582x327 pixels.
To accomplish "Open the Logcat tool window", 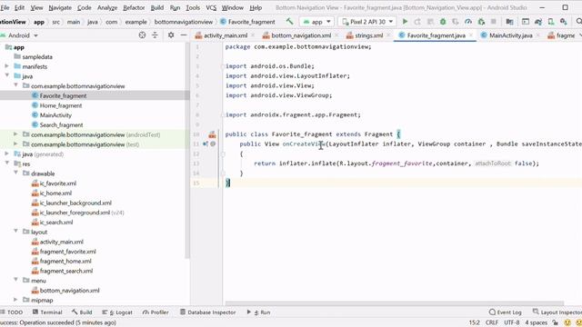I will [x=117, y=312].
